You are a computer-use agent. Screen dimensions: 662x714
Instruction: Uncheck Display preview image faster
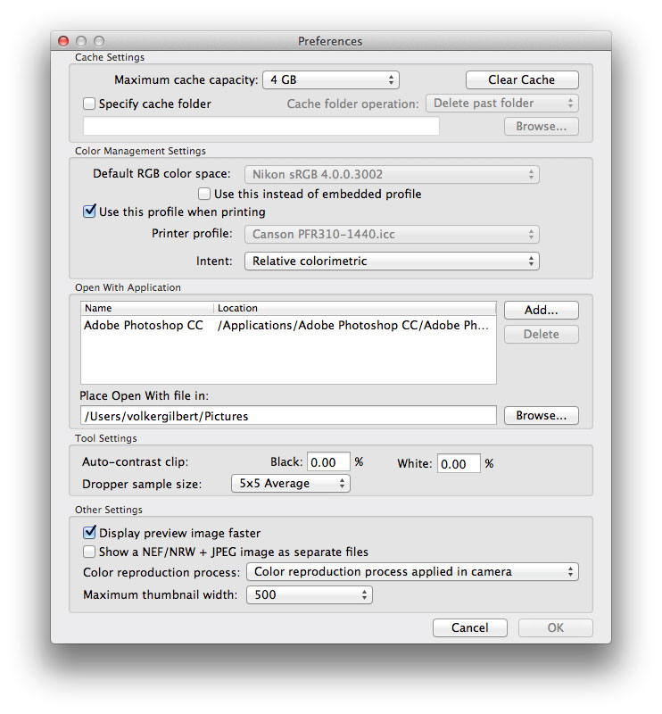pyautogui.click(x=89, y=532)
